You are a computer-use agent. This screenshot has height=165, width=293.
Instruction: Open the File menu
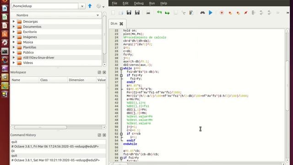(x=114, y=3)
